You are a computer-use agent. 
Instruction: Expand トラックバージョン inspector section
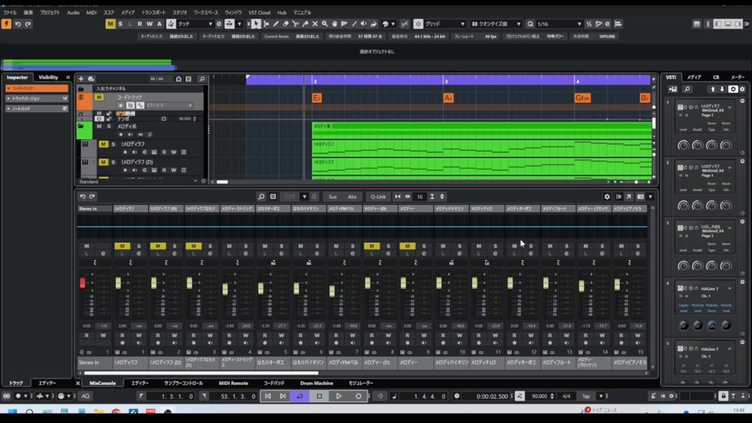point(36,98)
